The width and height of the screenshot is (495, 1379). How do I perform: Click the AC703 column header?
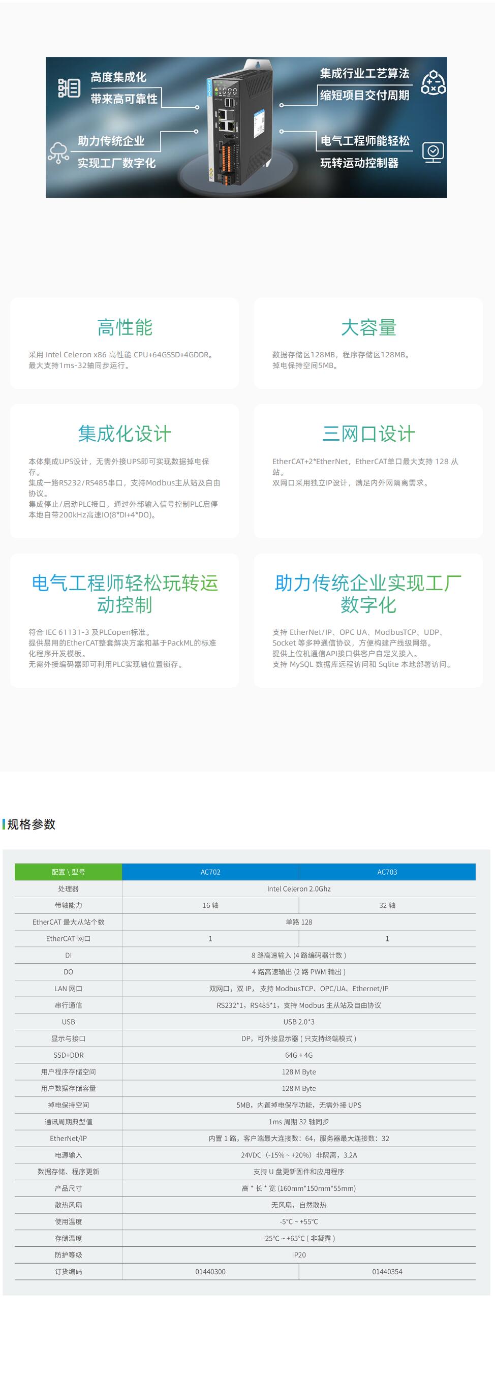(x=387, y=872)
